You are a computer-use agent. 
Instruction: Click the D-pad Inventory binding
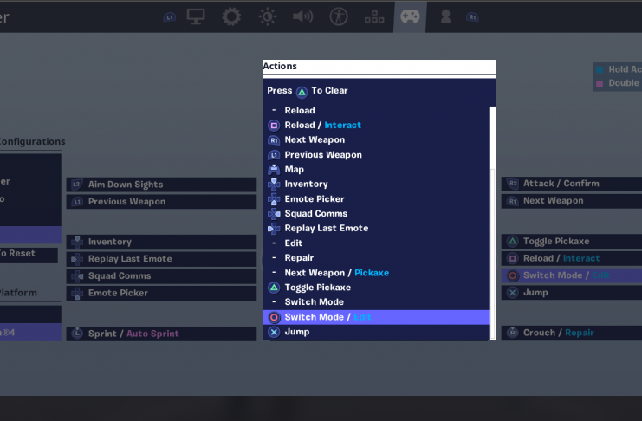click(162, 242)
